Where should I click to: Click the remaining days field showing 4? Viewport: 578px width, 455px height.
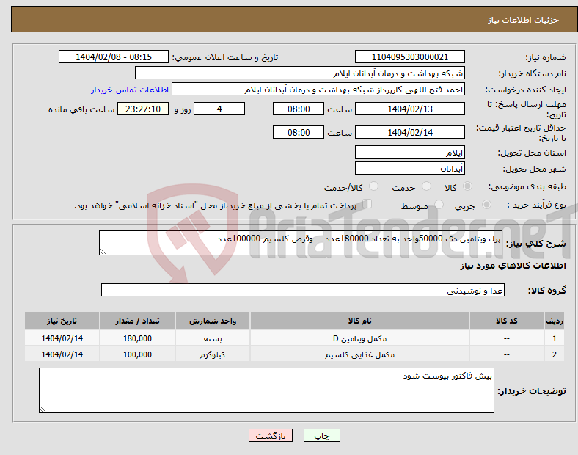(219, 109)
